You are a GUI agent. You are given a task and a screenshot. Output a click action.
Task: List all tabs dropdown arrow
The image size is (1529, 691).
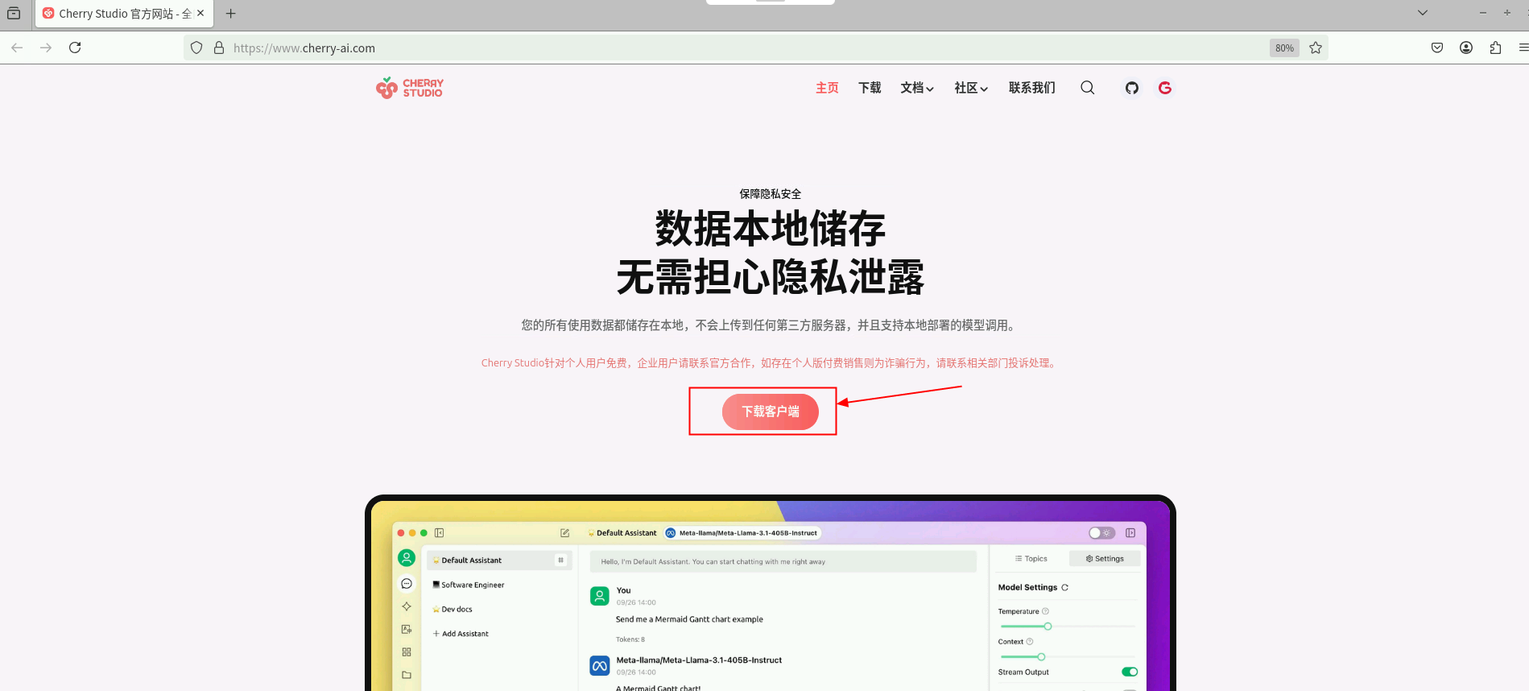tap(1423, 13)
